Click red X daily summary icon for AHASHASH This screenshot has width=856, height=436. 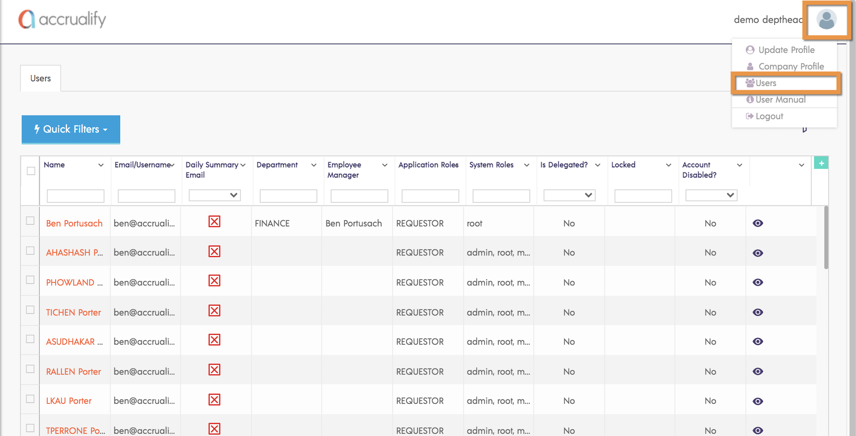click(x=214, y=252)
